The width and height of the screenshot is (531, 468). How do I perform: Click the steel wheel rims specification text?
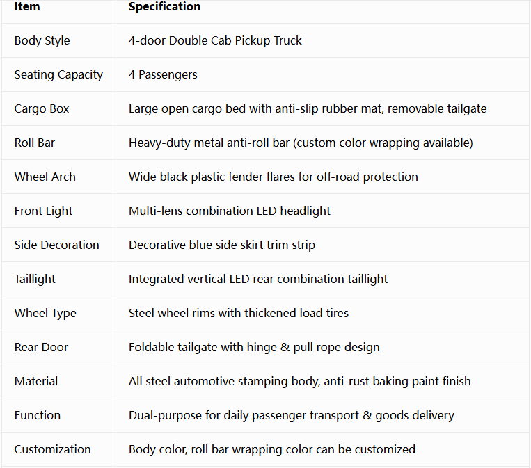[x=239, y=314]
